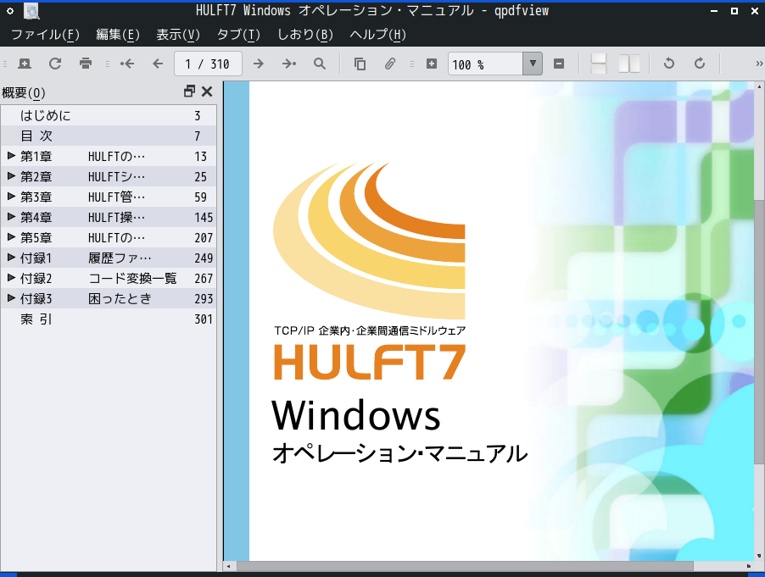Expand the 付録3 outline entry

click(11, 298)
